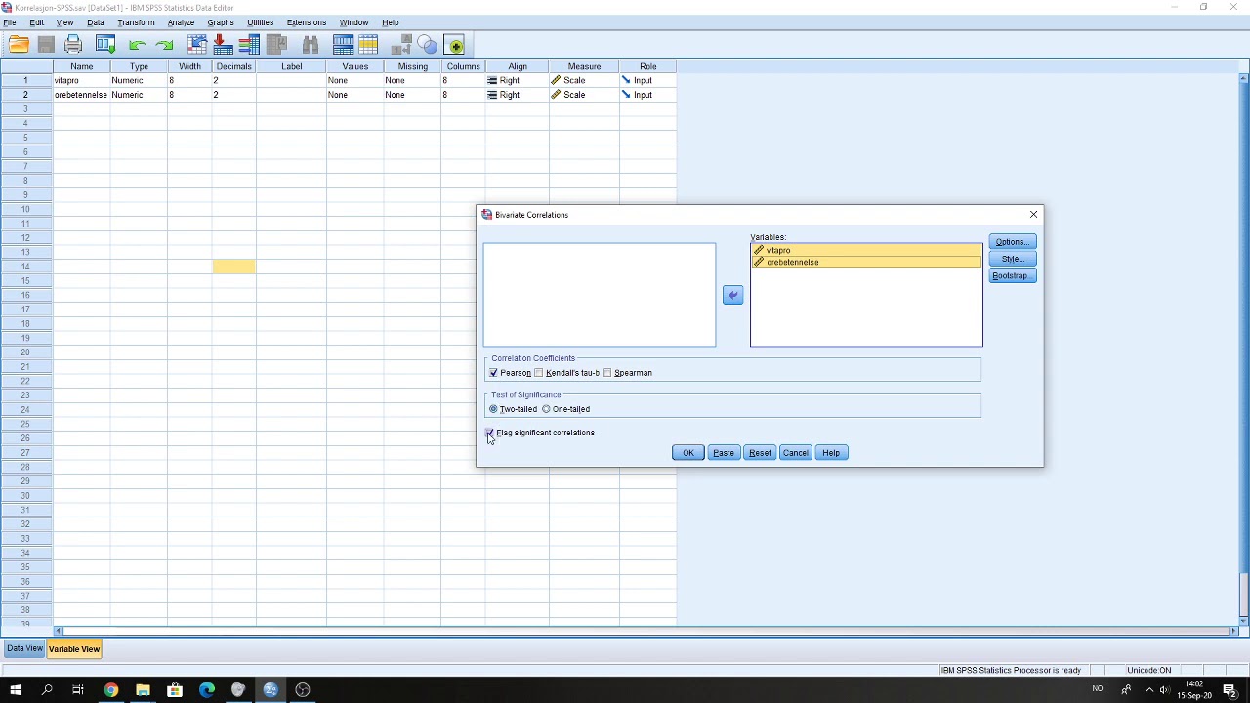Click the Style... button
This screenshot has height=703, width=1250.
click(x=1013, y=259)
